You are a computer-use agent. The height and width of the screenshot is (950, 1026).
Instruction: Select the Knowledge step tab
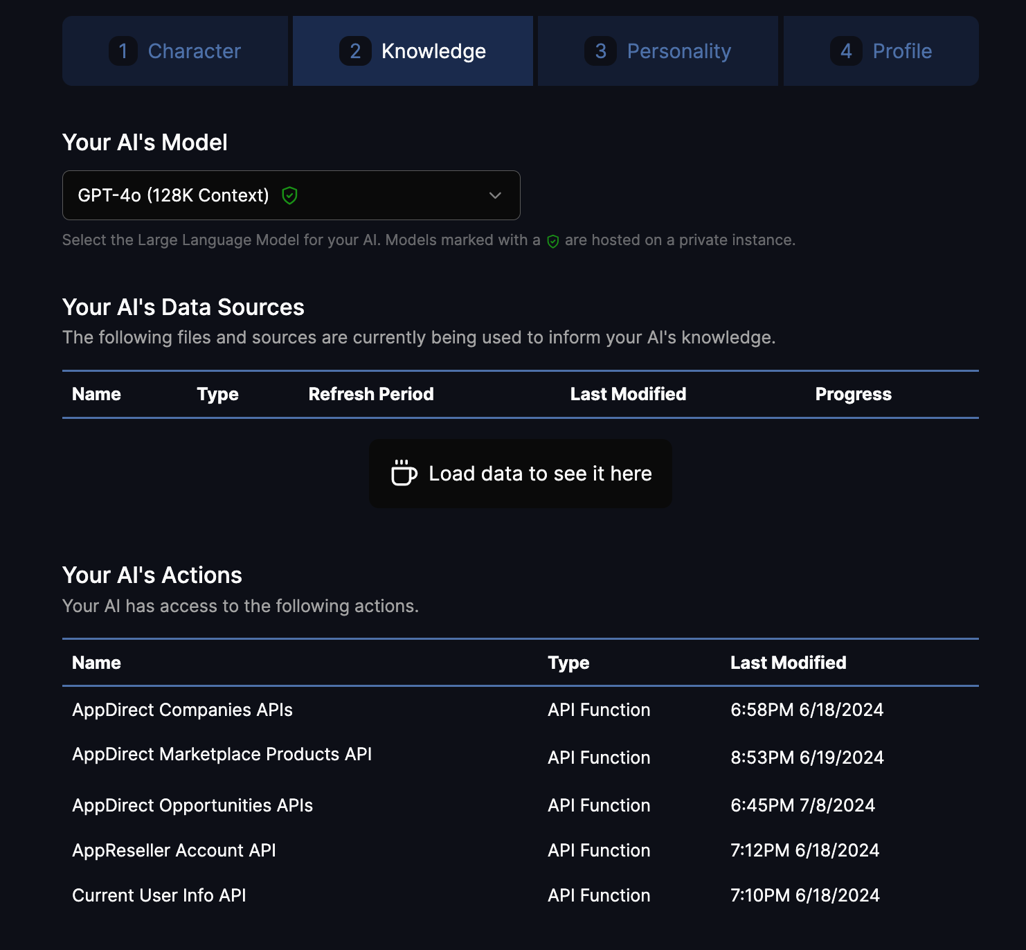pyautogui.click(x=413, y=51)
